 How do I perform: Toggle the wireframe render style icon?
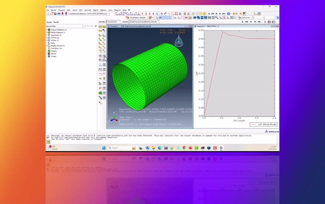[x=193, y=14]
